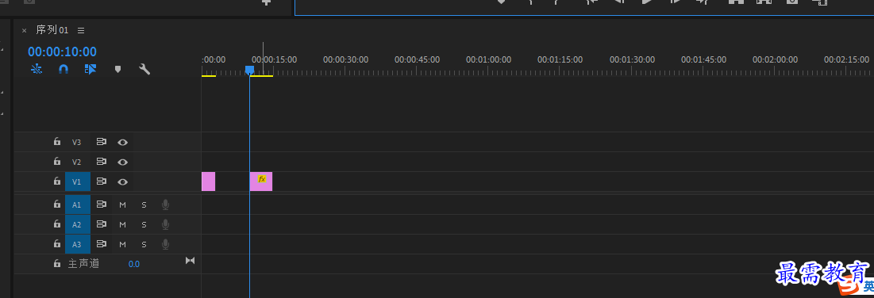This screenshot has height=298, width=874.
Task: Hide track V3 with its eye icon
Action: coord(122,143)
